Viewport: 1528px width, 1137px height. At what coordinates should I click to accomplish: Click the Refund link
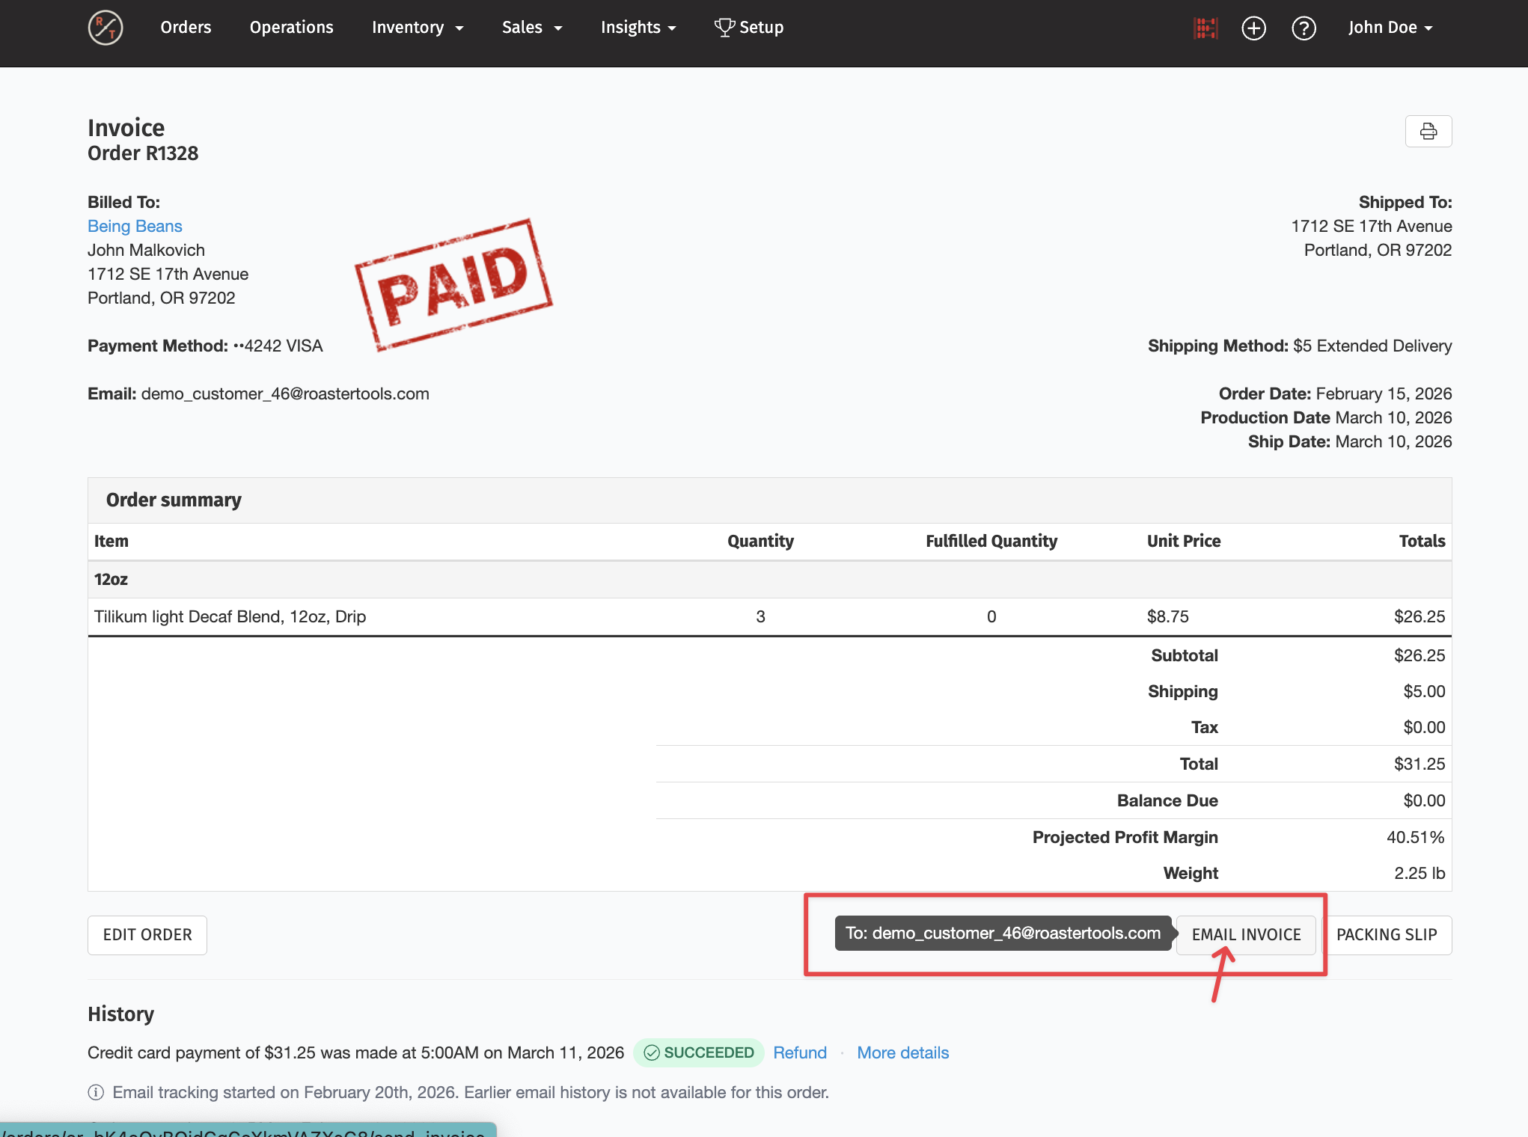point(799,1052)
